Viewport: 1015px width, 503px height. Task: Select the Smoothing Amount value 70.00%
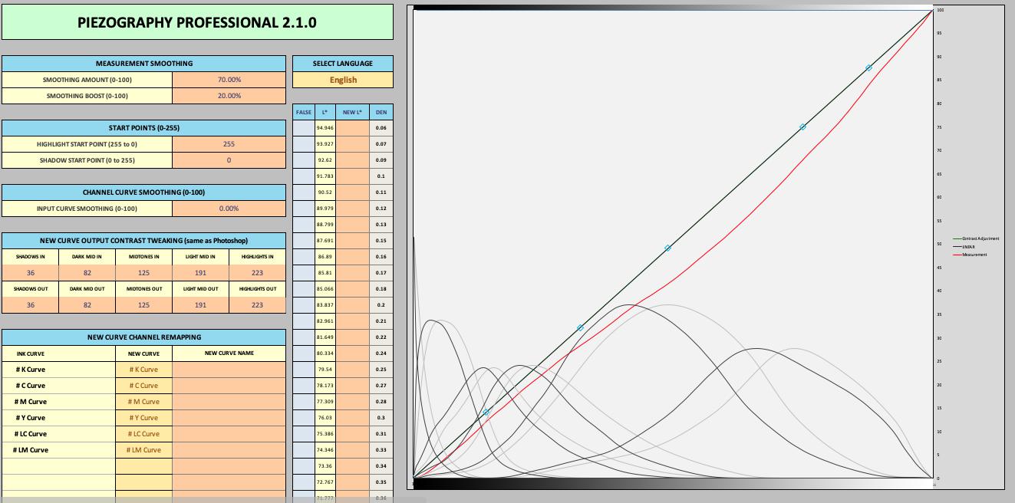pyautogui.click(x=229, y=80)
